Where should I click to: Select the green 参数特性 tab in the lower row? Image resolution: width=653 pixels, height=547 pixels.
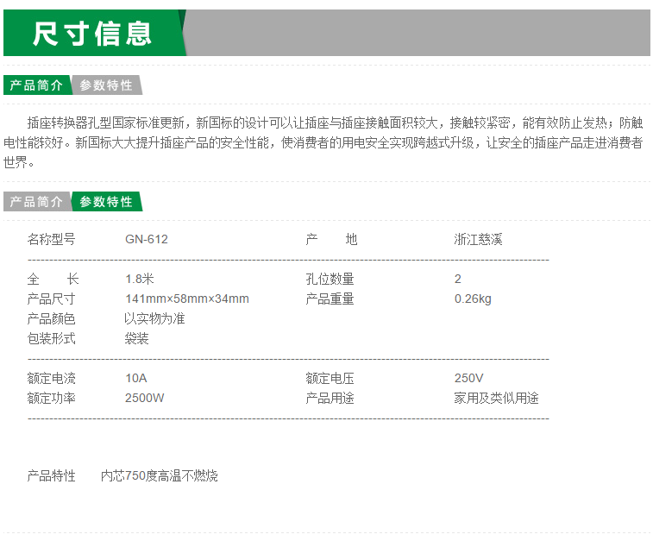pos(107,202)
